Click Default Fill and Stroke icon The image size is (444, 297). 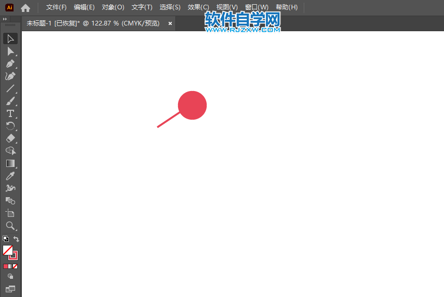6,239
